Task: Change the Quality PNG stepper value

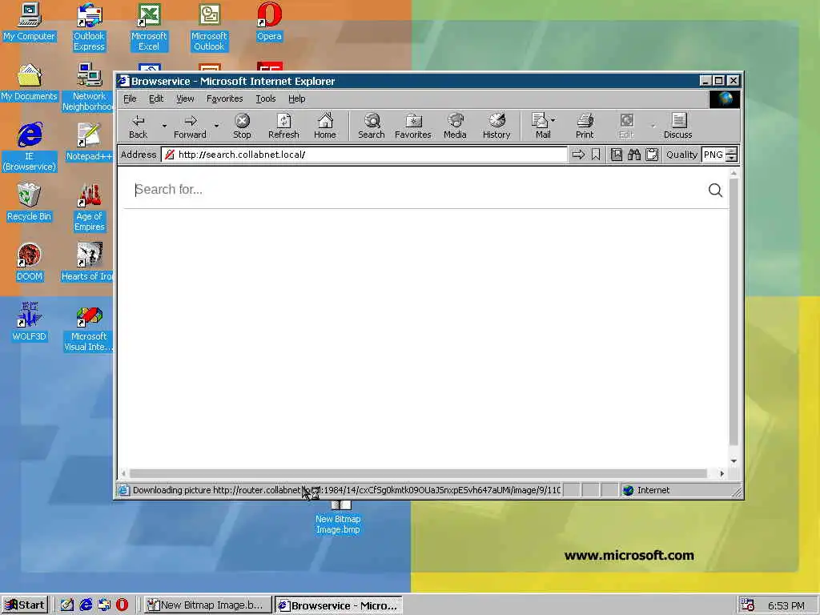Action: (732, 155)
